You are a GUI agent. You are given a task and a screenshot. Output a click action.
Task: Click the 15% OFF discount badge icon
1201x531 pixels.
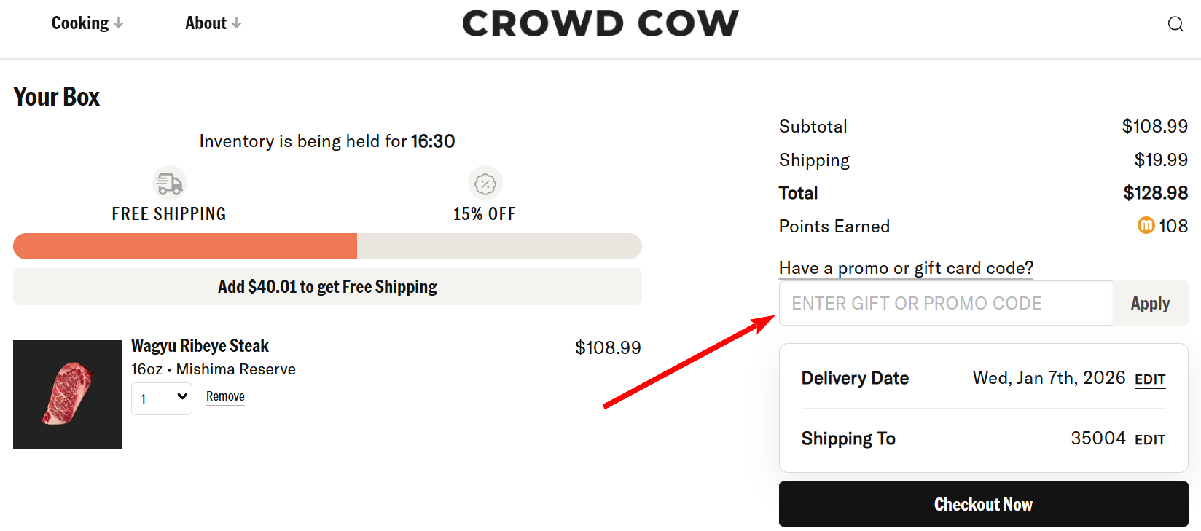click(485, 183)
